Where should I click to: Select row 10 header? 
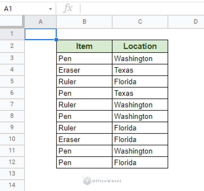point(12,139)
